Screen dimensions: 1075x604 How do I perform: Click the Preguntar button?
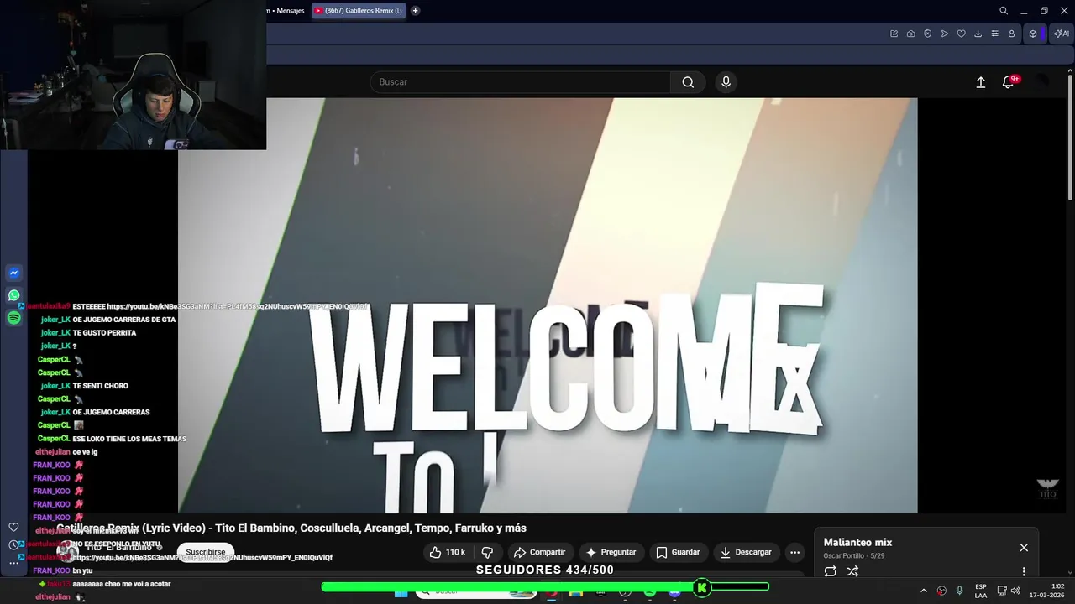click(x=611, y=552)
